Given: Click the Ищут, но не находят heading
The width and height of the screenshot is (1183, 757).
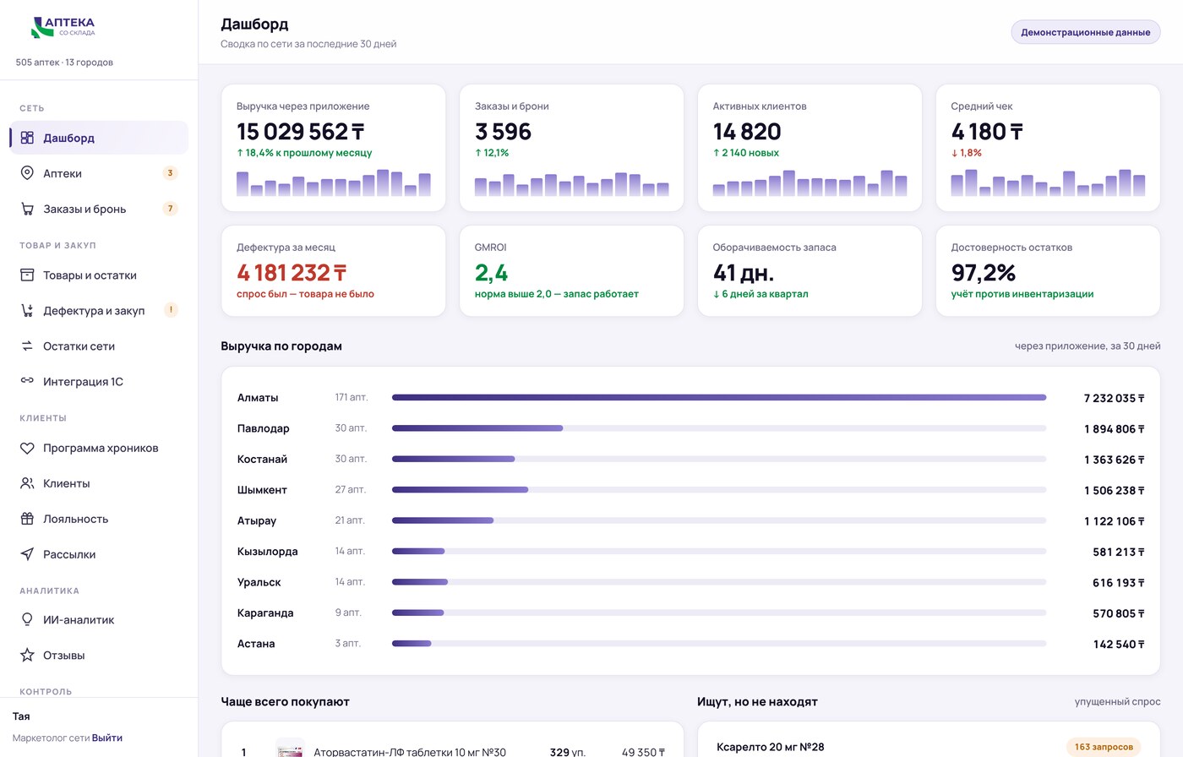Looking at the screenshot, I should click(757, 701).
